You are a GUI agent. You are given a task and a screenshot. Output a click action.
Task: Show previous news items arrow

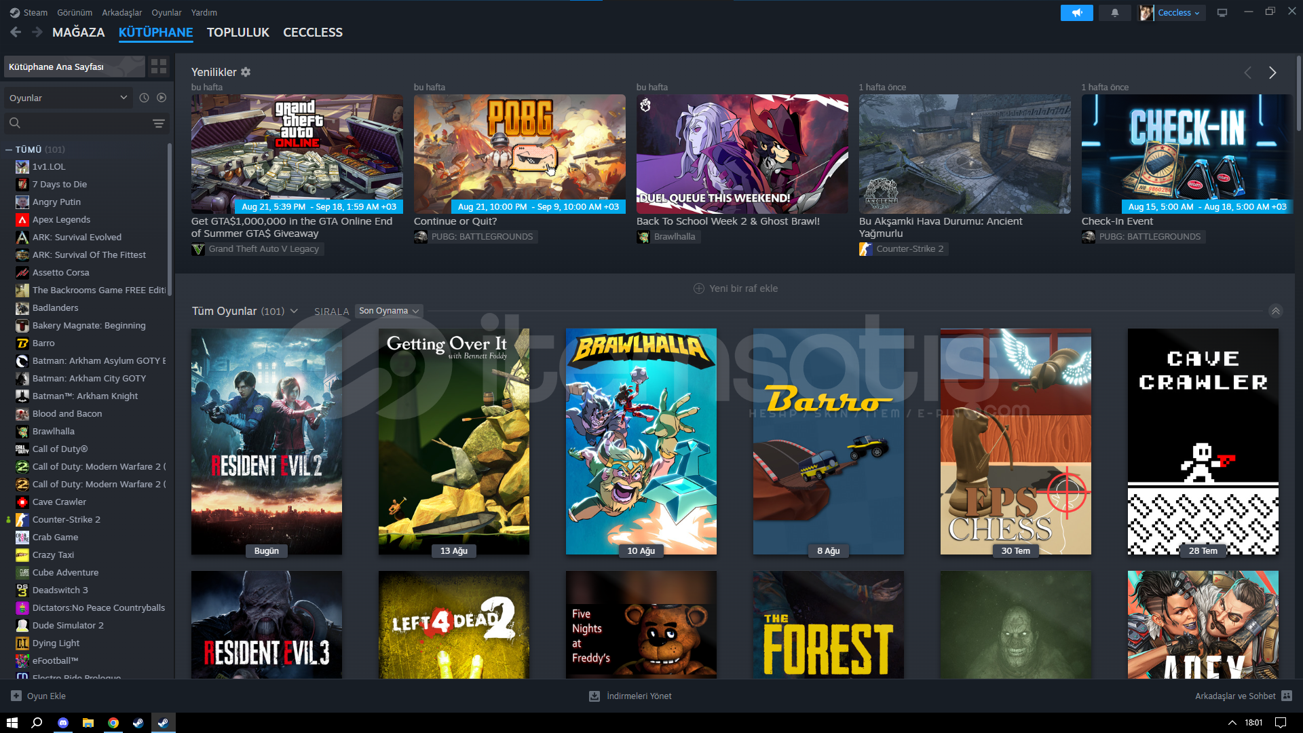[x=1247, y=73]
